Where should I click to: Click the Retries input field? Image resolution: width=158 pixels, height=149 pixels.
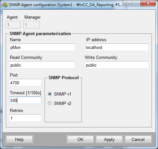coord(25,118)
